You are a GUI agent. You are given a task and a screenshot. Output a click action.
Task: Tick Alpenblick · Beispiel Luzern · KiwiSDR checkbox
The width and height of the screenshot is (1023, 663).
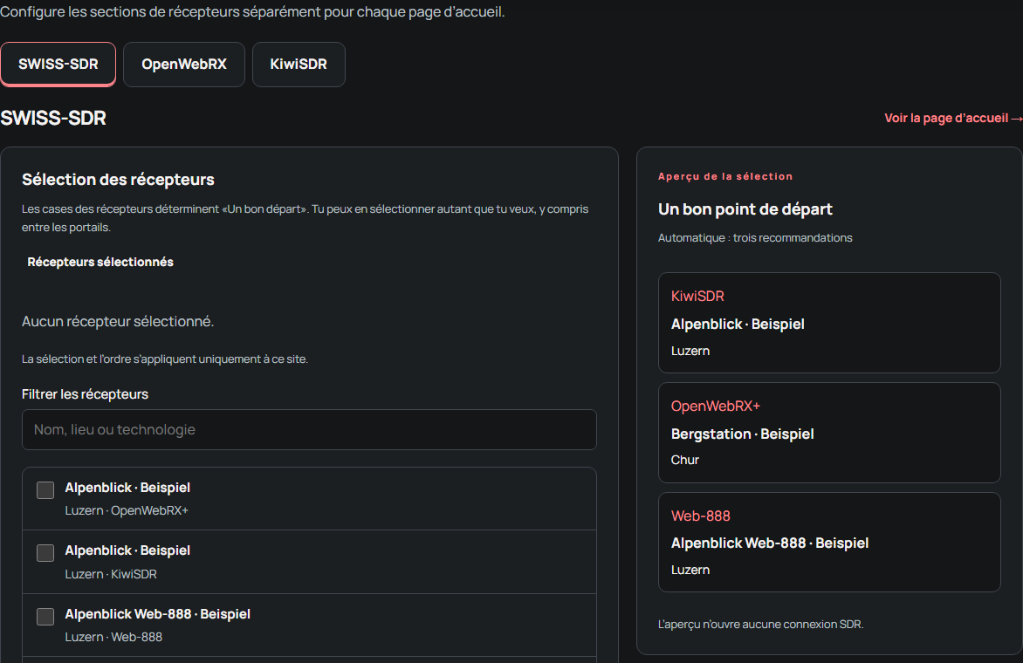click(45, 553)
